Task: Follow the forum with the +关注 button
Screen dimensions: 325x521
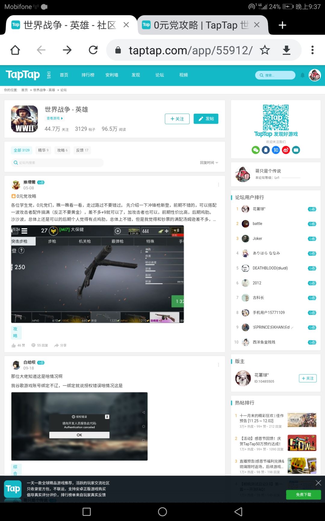Action: (177, 119)
